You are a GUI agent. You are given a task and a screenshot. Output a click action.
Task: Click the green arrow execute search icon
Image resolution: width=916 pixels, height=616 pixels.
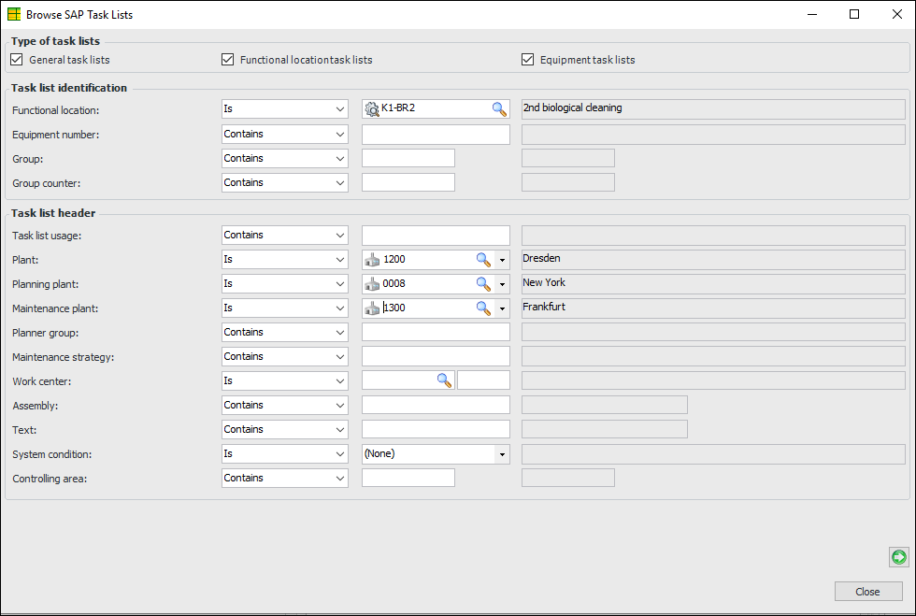(898, 557)
